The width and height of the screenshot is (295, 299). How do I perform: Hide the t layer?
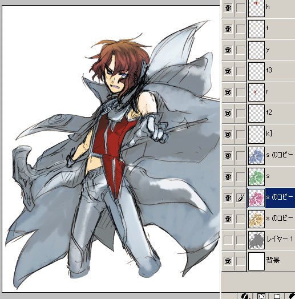228,29
